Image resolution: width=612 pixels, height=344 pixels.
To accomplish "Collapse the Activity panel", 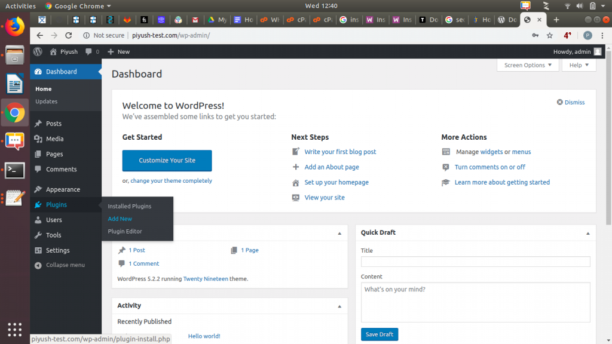I will click(x=339, y=306).
